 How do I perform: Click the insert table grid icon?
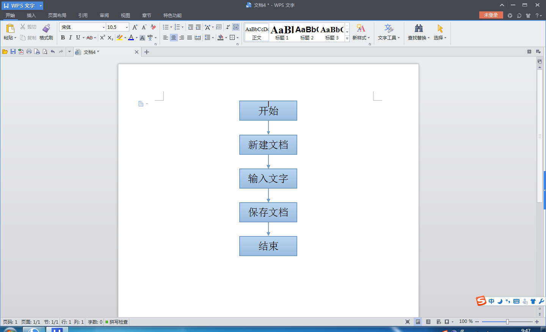tap(219, 27)
